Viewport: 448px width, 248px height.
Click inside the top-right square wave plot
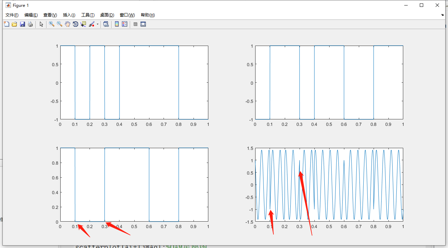(329, 82)
